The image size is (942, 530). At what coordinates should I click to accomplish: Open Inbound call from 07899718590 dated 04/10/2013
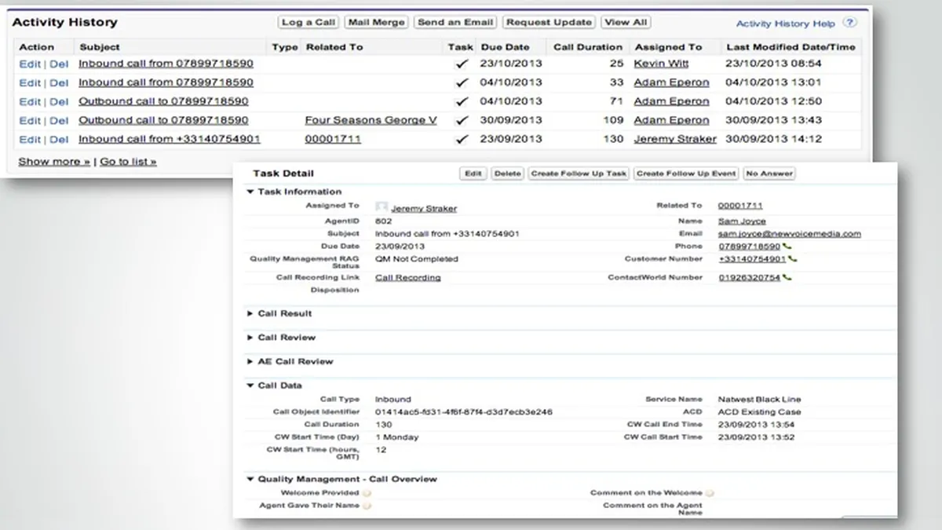click(166, 82)
